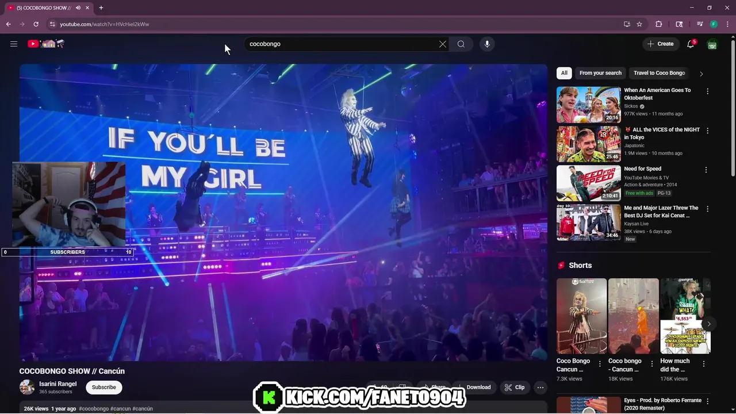Open options for Major Lazer DJ Set video
The image size is (736, 414).
point(707,209)
